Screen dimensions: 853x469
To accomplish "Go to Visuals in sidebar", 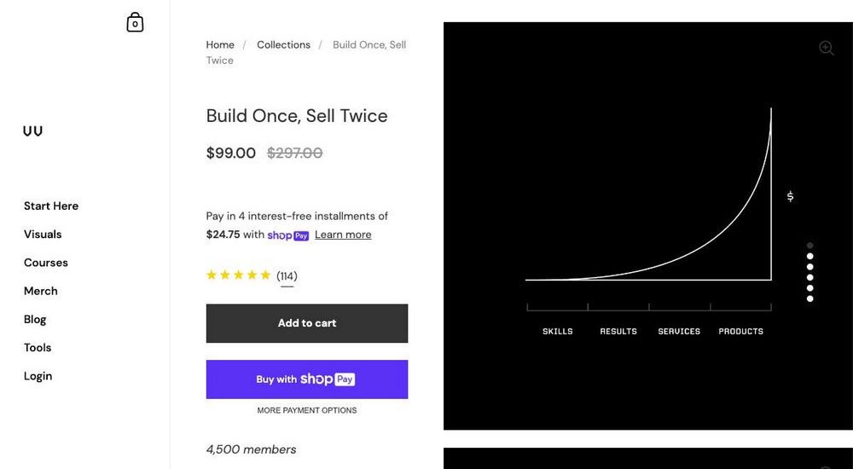I will pos(43,234).
